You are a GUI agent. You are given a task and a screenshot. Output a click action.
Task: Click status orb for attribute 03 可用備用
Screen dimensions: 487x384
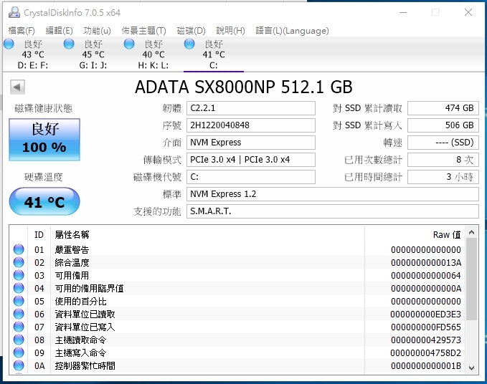19,275
